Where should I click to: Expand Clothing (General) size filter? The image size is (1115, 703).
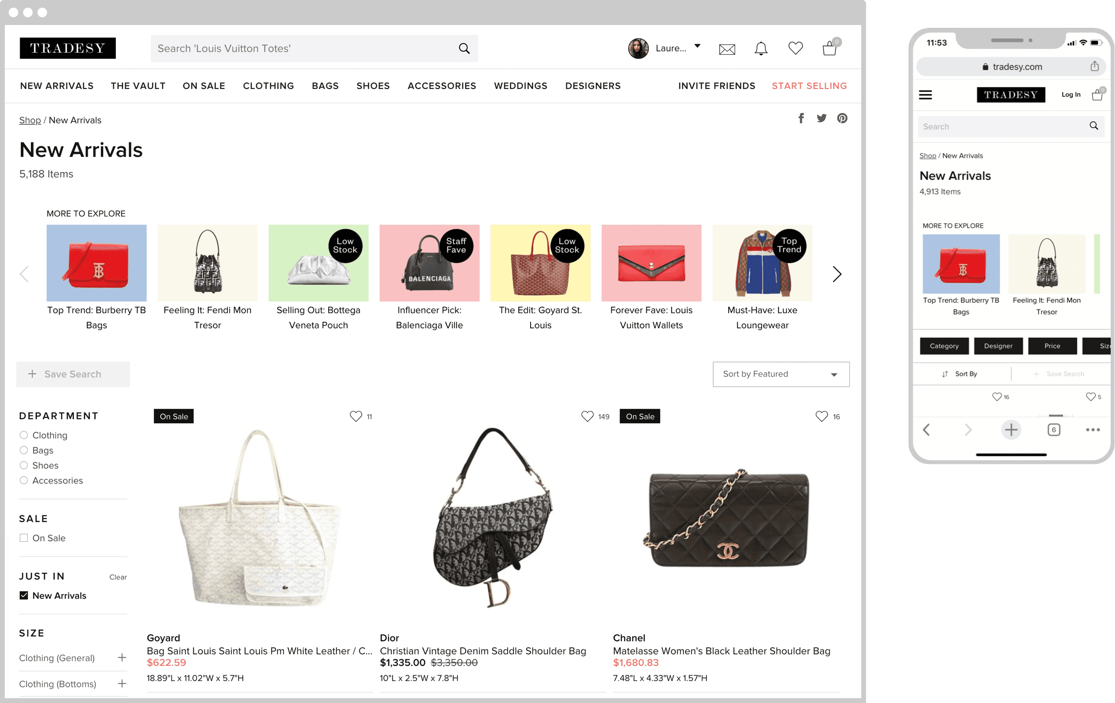click(x=122, y=658)
